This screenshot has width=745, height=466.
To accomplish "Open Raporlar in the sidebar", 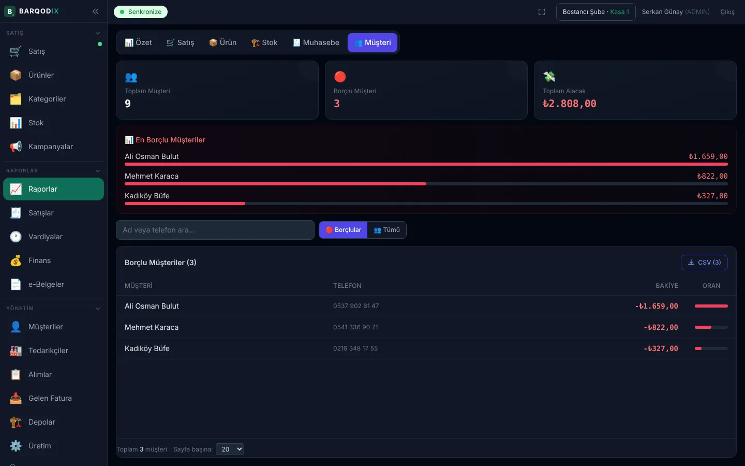I will [x=54, y=189].
